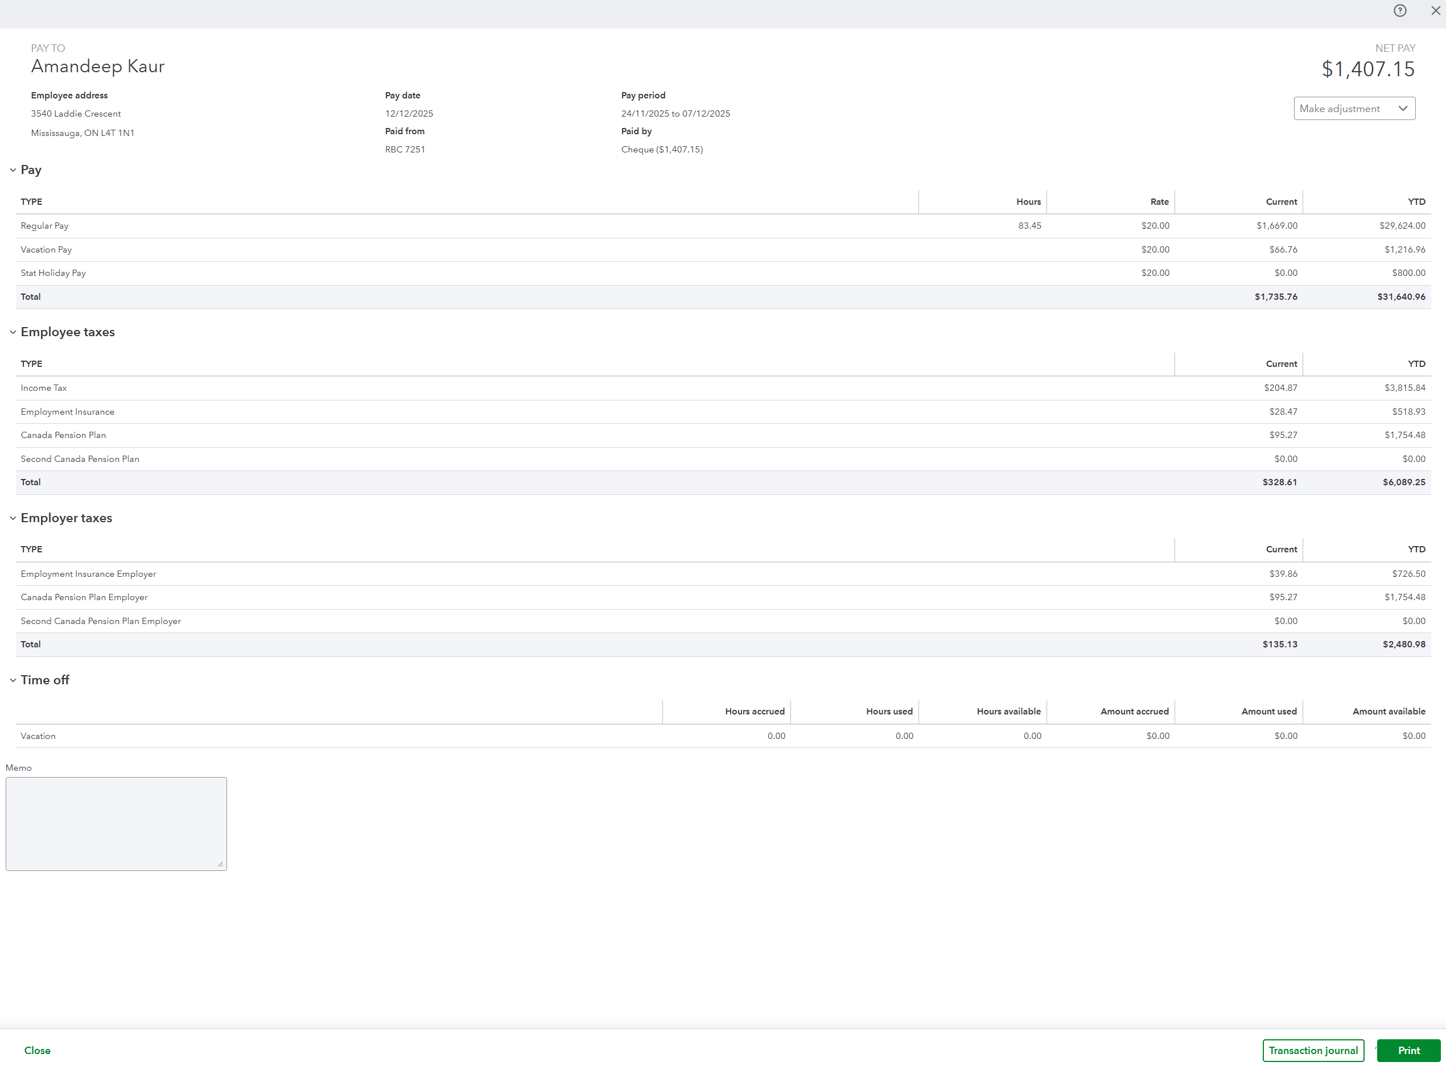Open the help question mark icon
The image size is (1446, 1066).
[1399, 11]
